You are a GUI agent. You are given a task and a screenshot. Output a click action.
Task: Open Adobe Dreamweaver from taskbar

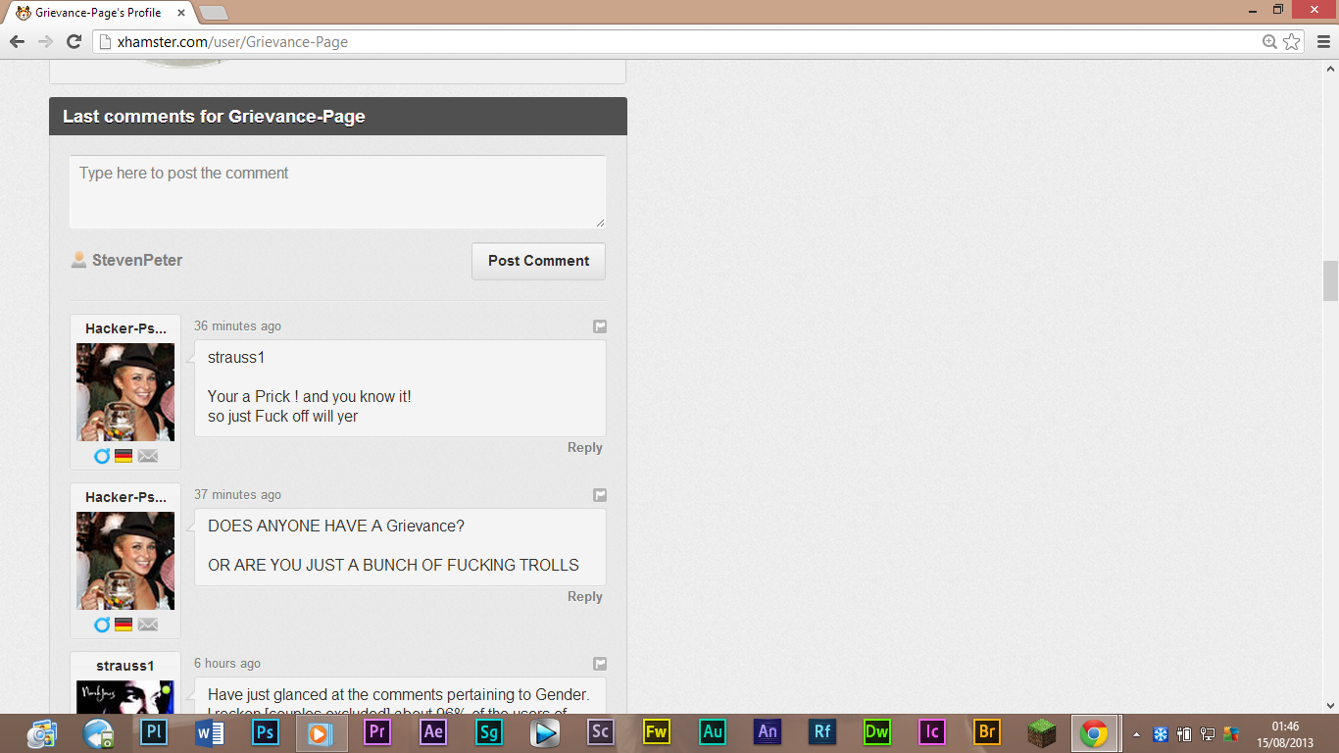point(877,732)
